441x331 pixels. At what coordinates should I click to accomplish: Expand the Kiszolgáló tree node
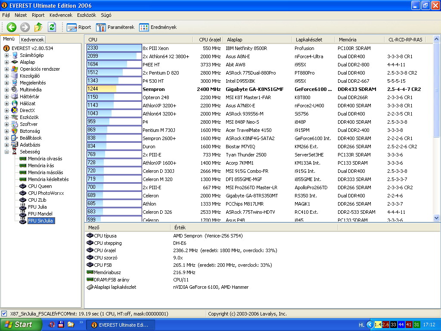click(x=6, y=76)
